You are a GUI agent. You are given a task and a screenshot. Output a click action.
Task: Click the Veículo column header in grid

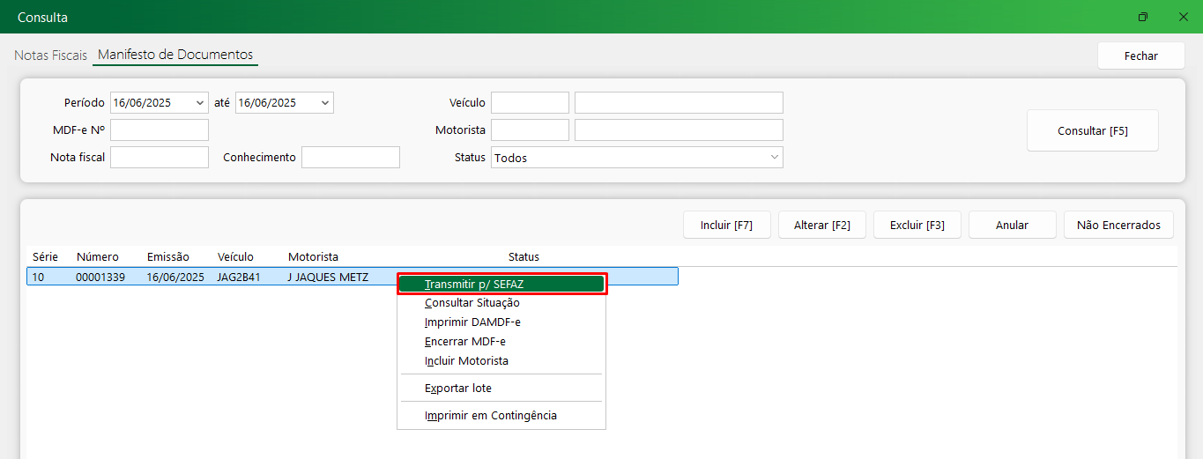(x=236, y=257)
